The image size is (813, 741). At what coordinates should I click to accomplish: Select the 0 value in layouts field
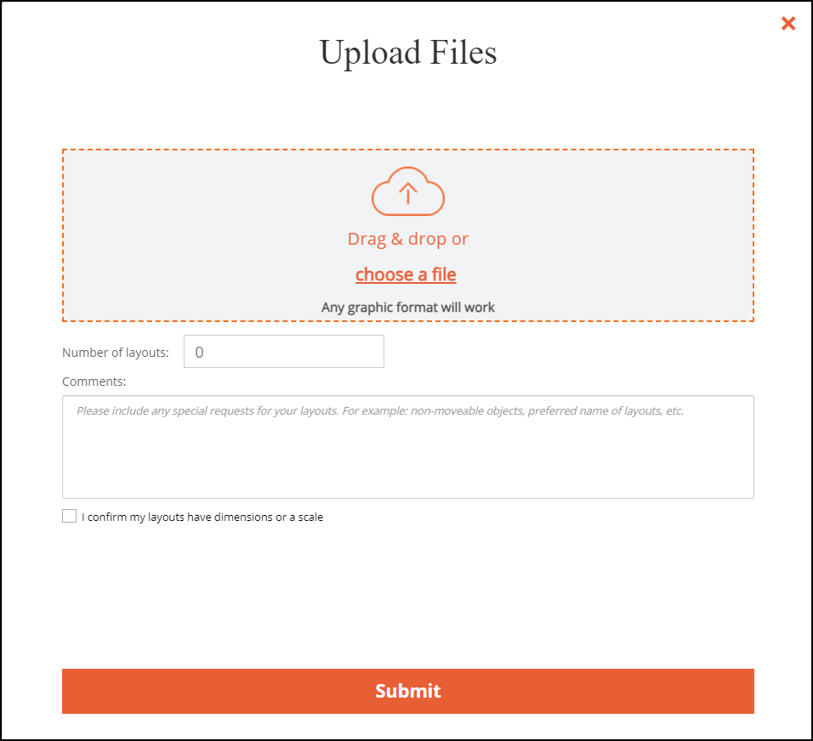pos(199,353)
